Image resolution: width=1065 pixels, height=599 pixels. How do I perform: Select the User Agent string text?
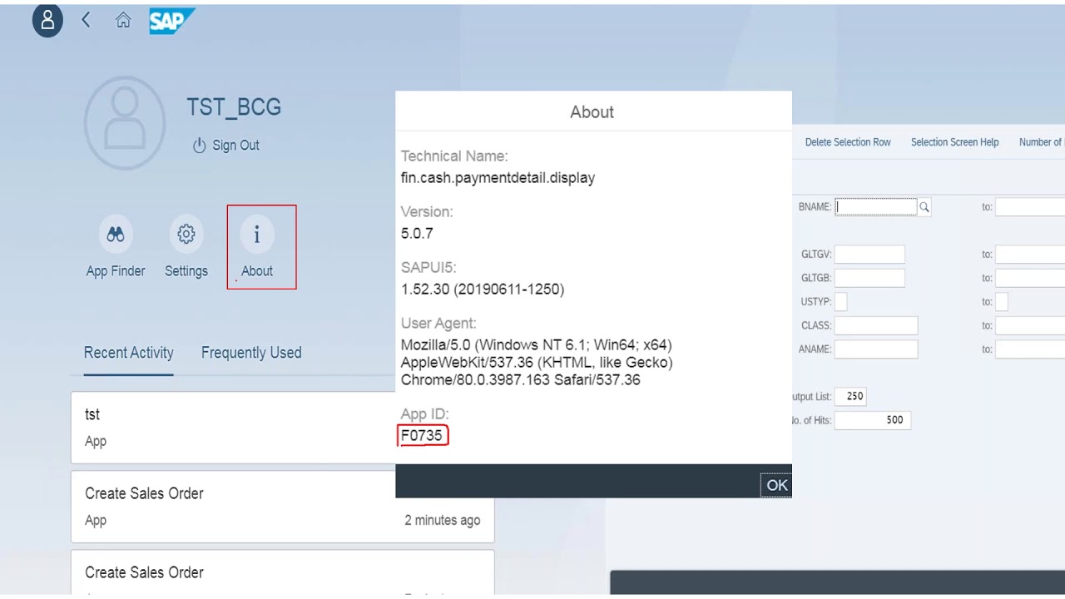[x=537, y=362]
